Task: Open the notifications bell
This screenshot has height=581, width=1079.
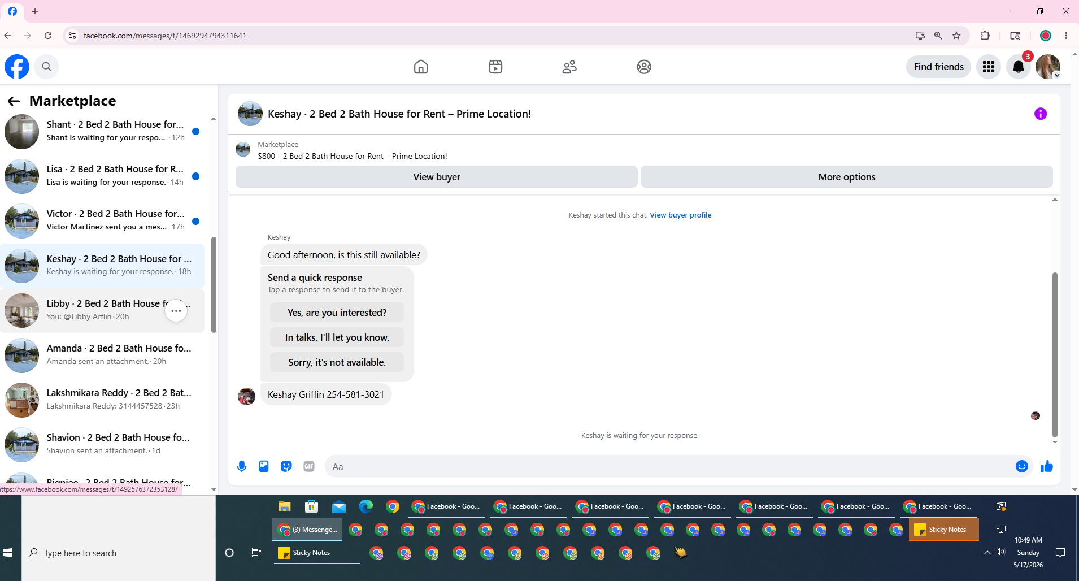Action: pyautogui.click(x=1019, y=67)
